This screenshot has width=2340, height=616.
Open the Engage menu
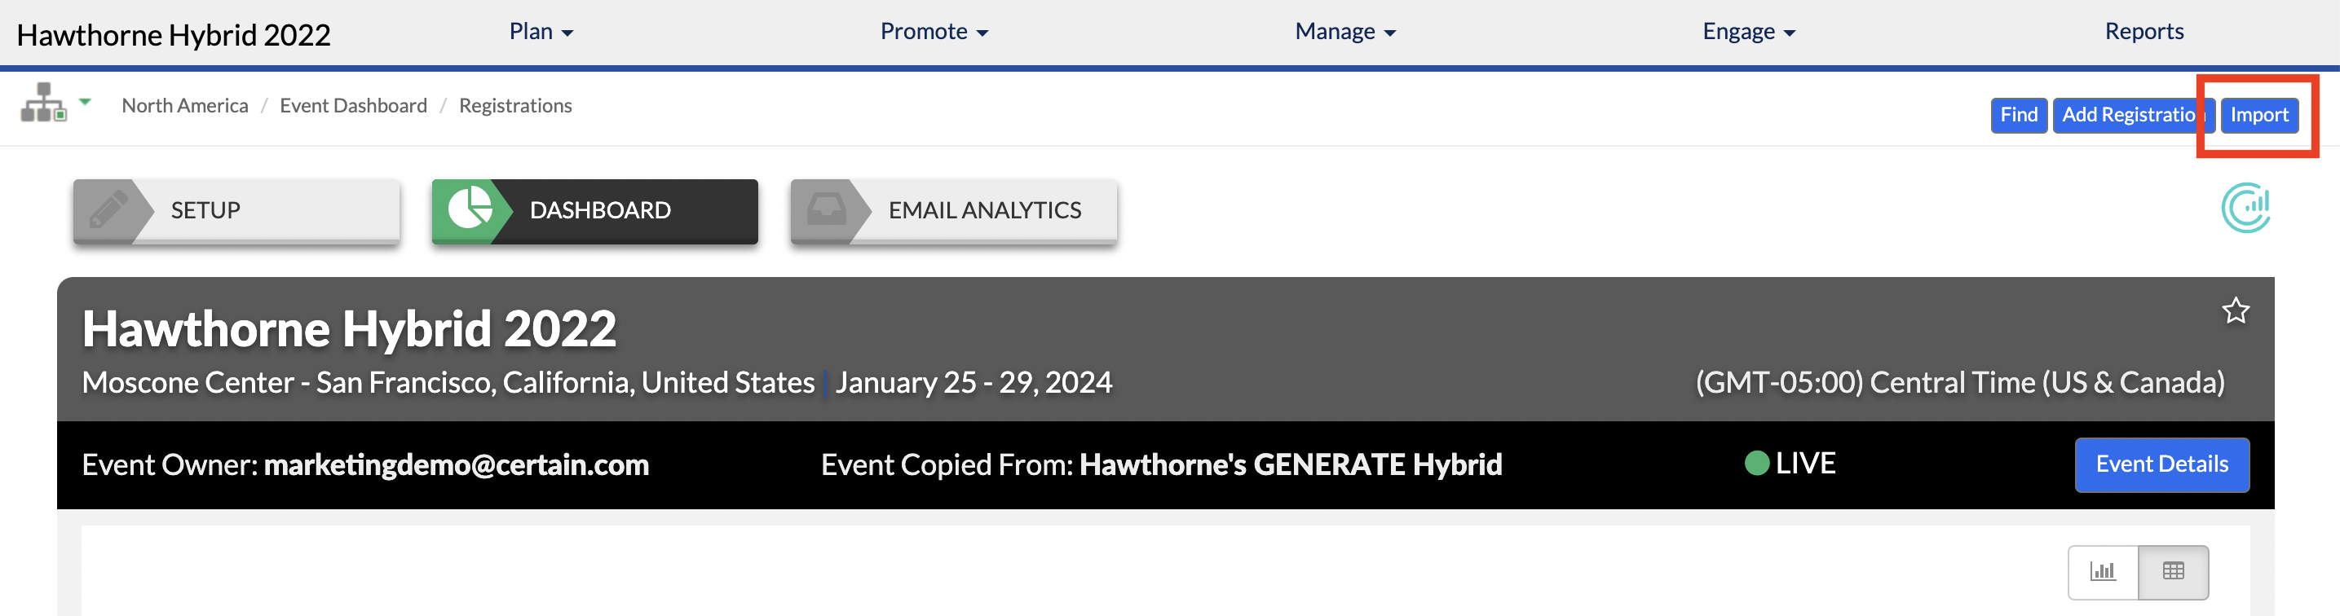[1749, 32]
